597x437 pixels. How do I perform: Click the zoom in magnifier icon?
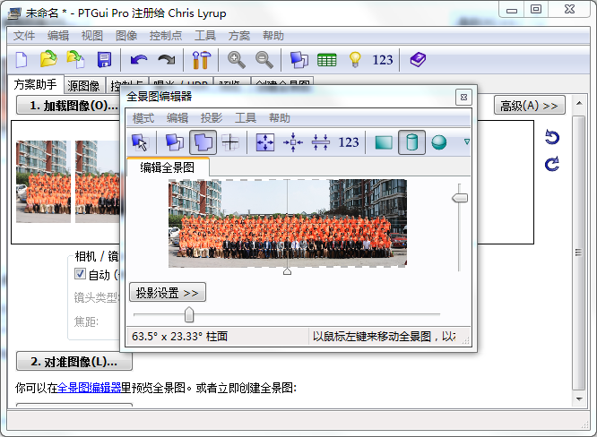pos(237,60)
